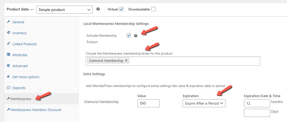287x122 pixels.
Task: Switch to the Inventory tab
Action: point(41,33)
